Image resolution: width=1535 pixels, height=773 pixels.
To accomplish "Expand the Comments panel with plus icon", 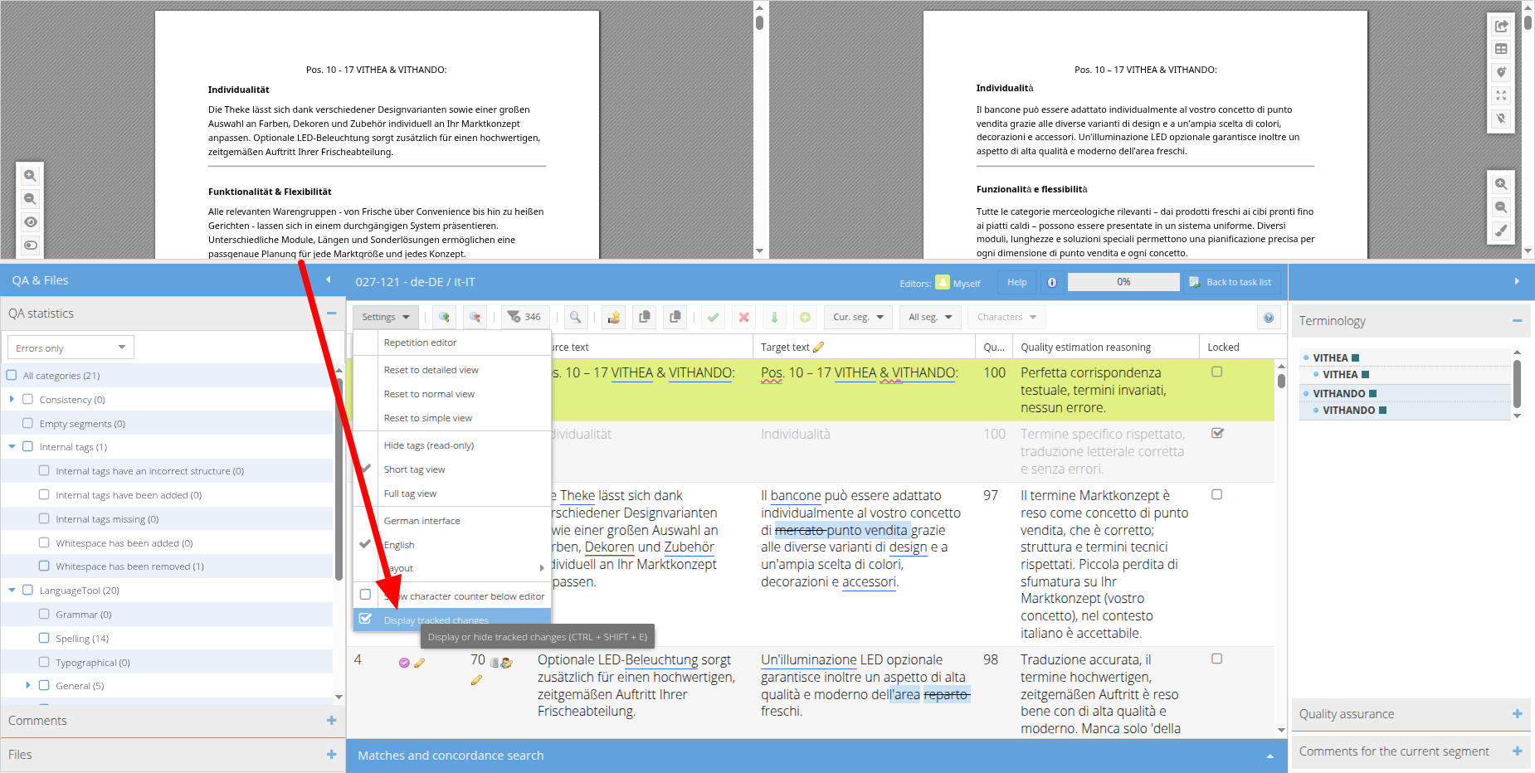I will [x=331, y=721].
